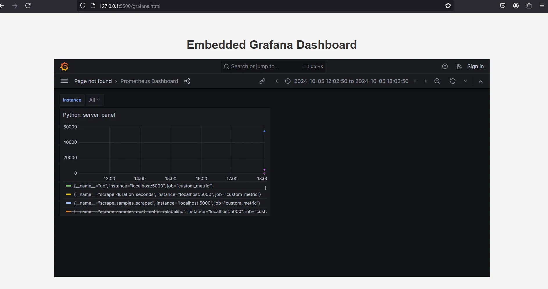
Task: Open the time range picker 2024-10-05
Action: [x=351, y=81]
